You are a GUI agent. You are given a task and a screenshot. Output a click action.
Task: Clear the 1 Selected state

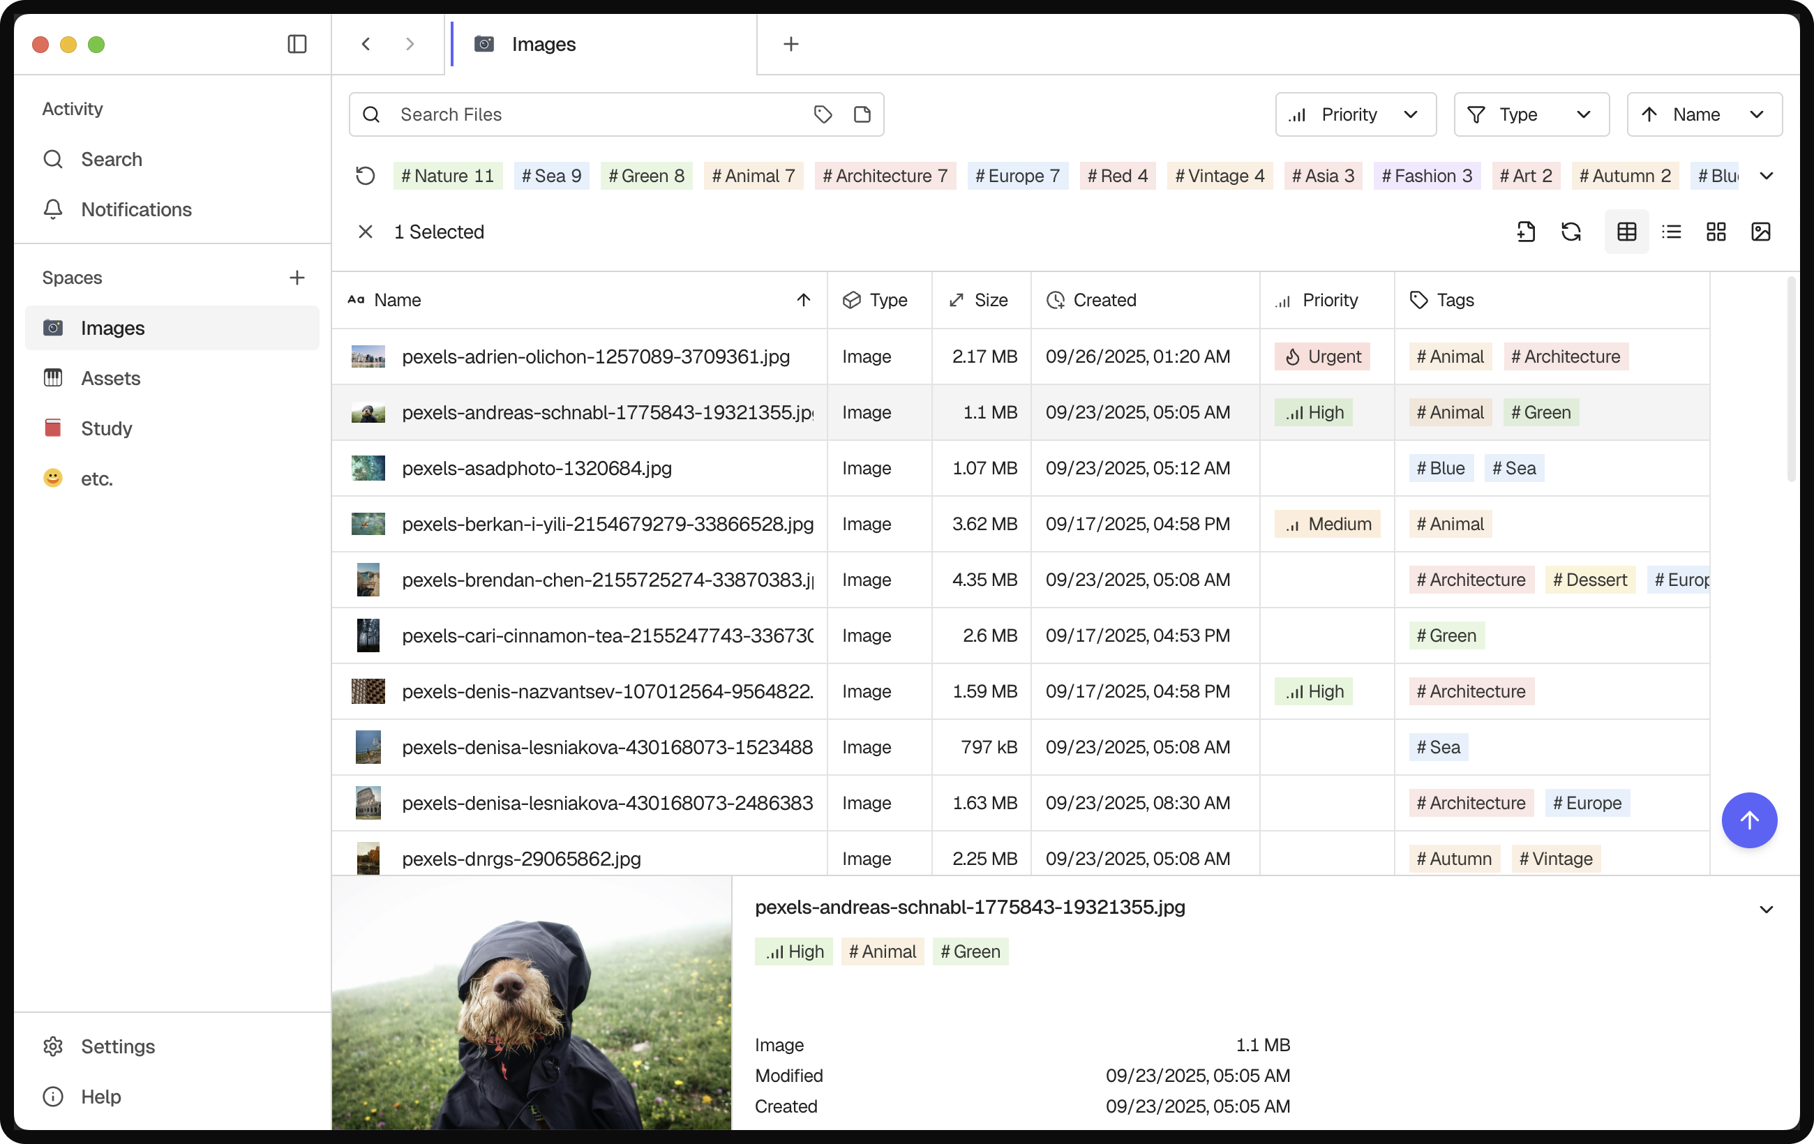366,232
